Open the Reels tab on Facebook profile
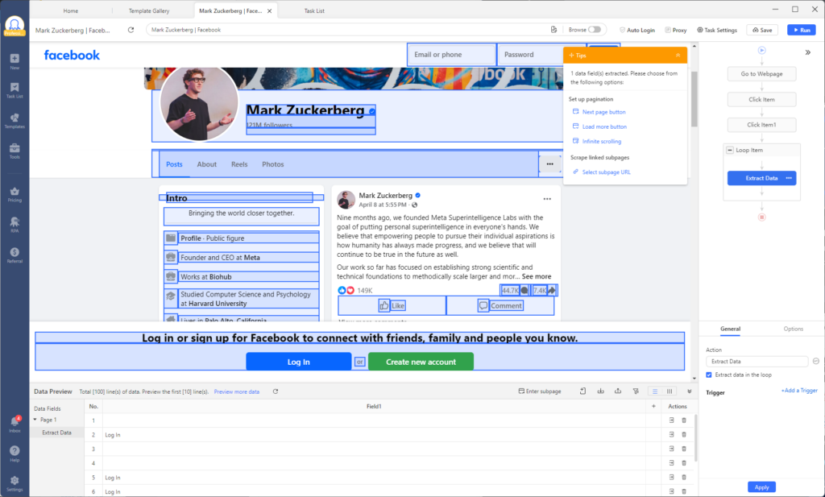The height and width of the screenshot is (497, 825). point(239,164)
